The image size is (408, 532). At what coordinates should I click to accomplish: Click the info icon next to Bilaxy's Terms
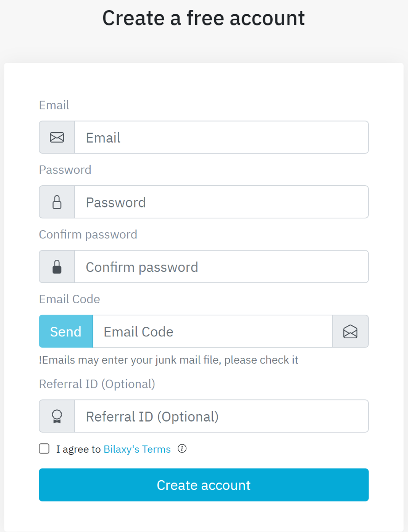(x=182, y=449)
